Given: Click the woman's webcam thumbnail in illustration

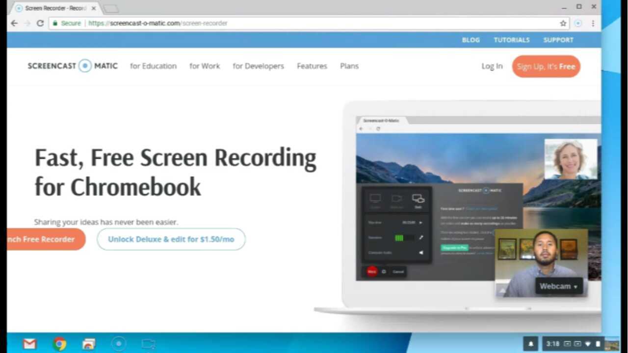Looking at the screenshot, I should coord(571,159).
